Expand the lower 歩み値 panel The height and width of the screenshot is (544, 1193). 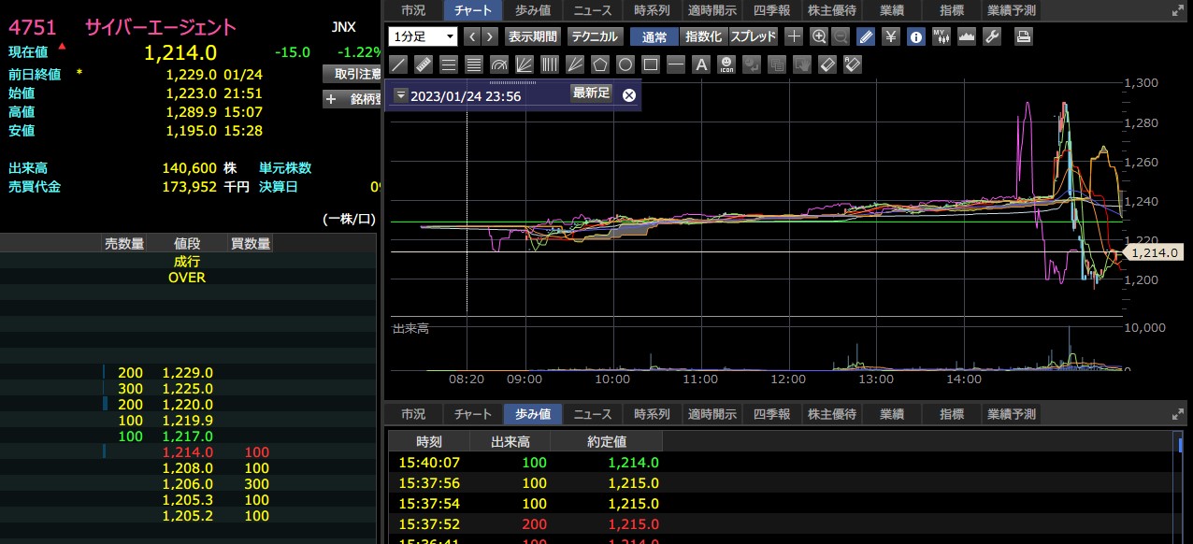pyautogui.click(x=1177, y=414)
